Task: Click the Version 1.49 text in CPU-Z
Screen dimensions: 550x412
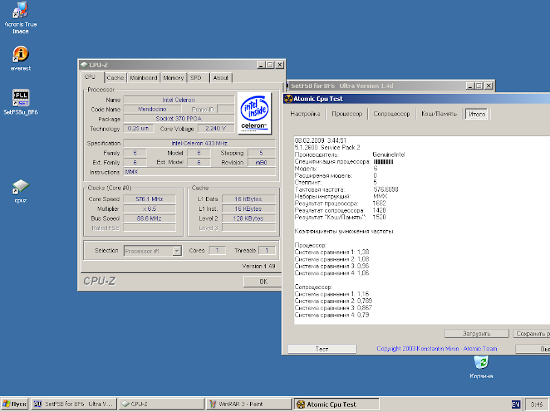Action: [x=259, y=266]
